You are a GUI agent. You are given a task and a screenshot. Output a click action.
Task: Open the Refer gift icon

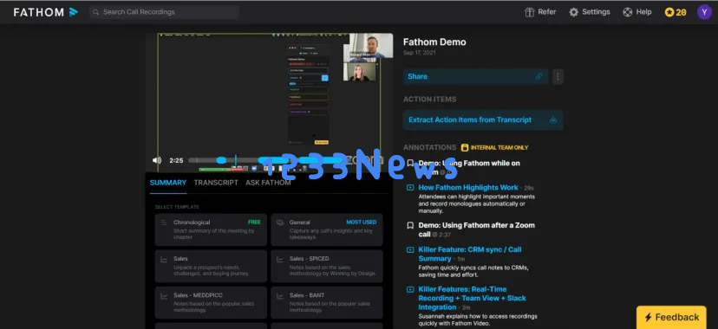tap(529, 12)
